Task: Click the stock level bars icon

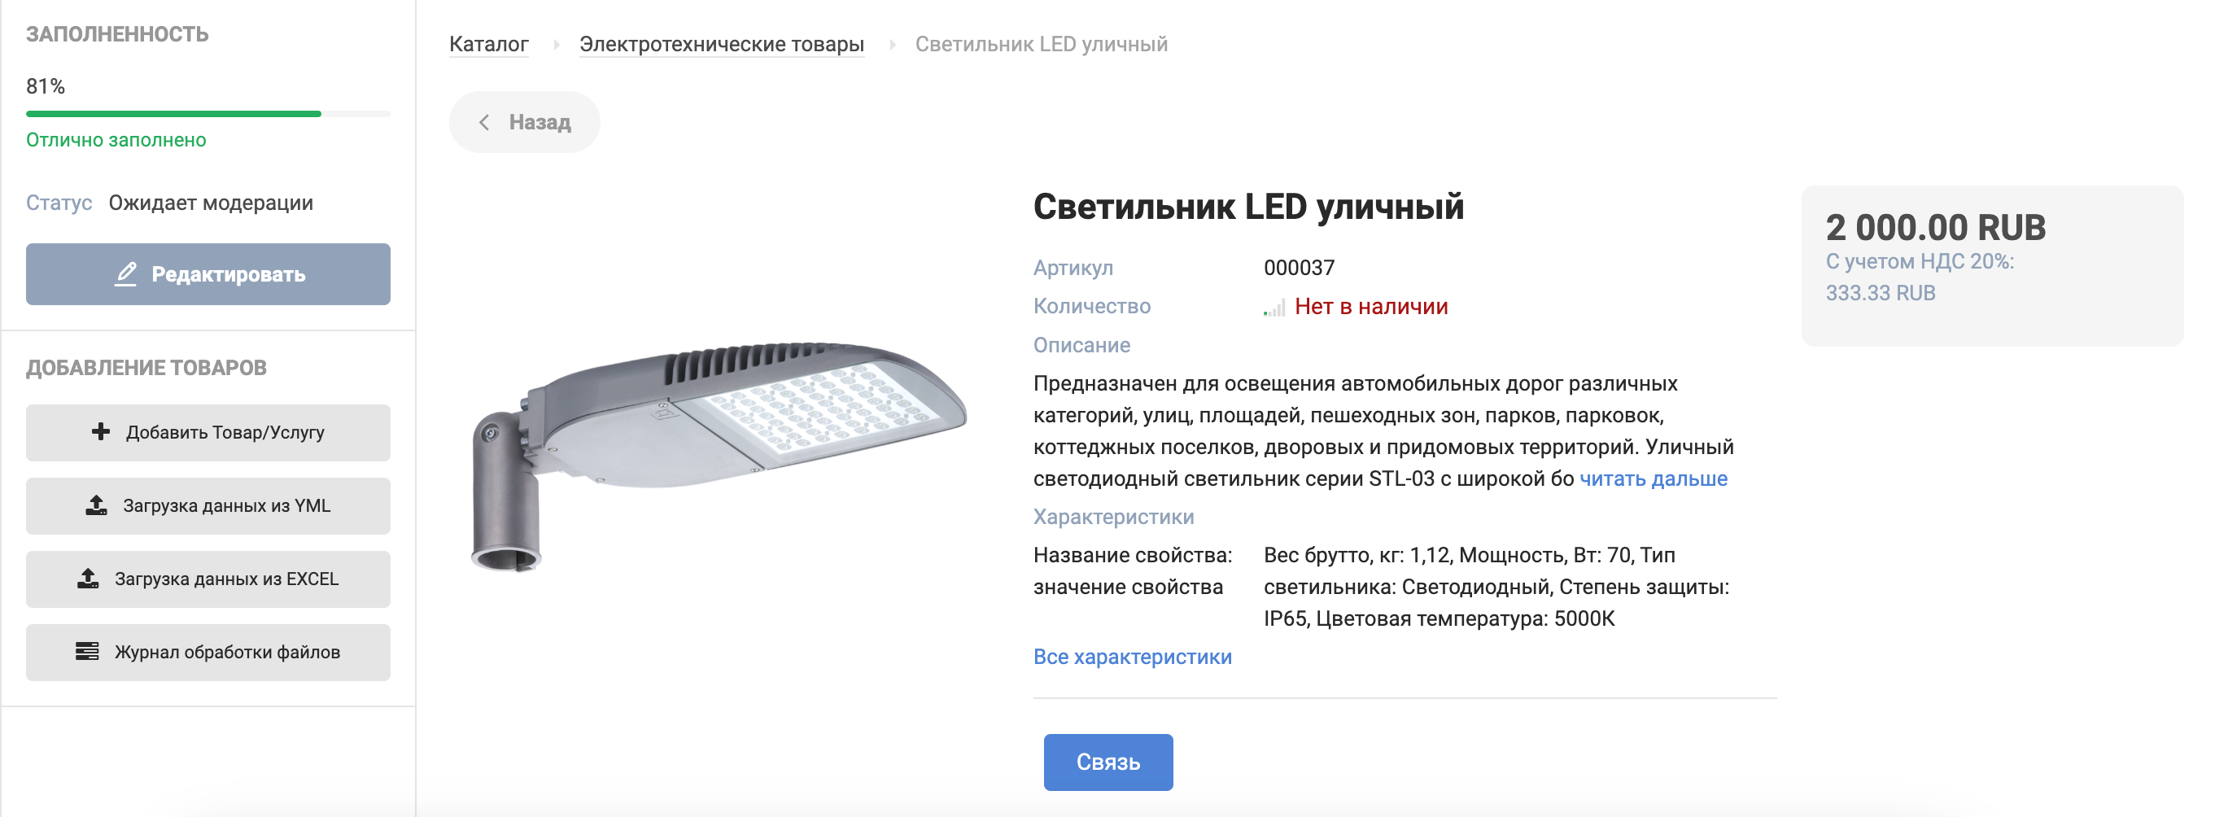Action: click(x=1274, y=308)
